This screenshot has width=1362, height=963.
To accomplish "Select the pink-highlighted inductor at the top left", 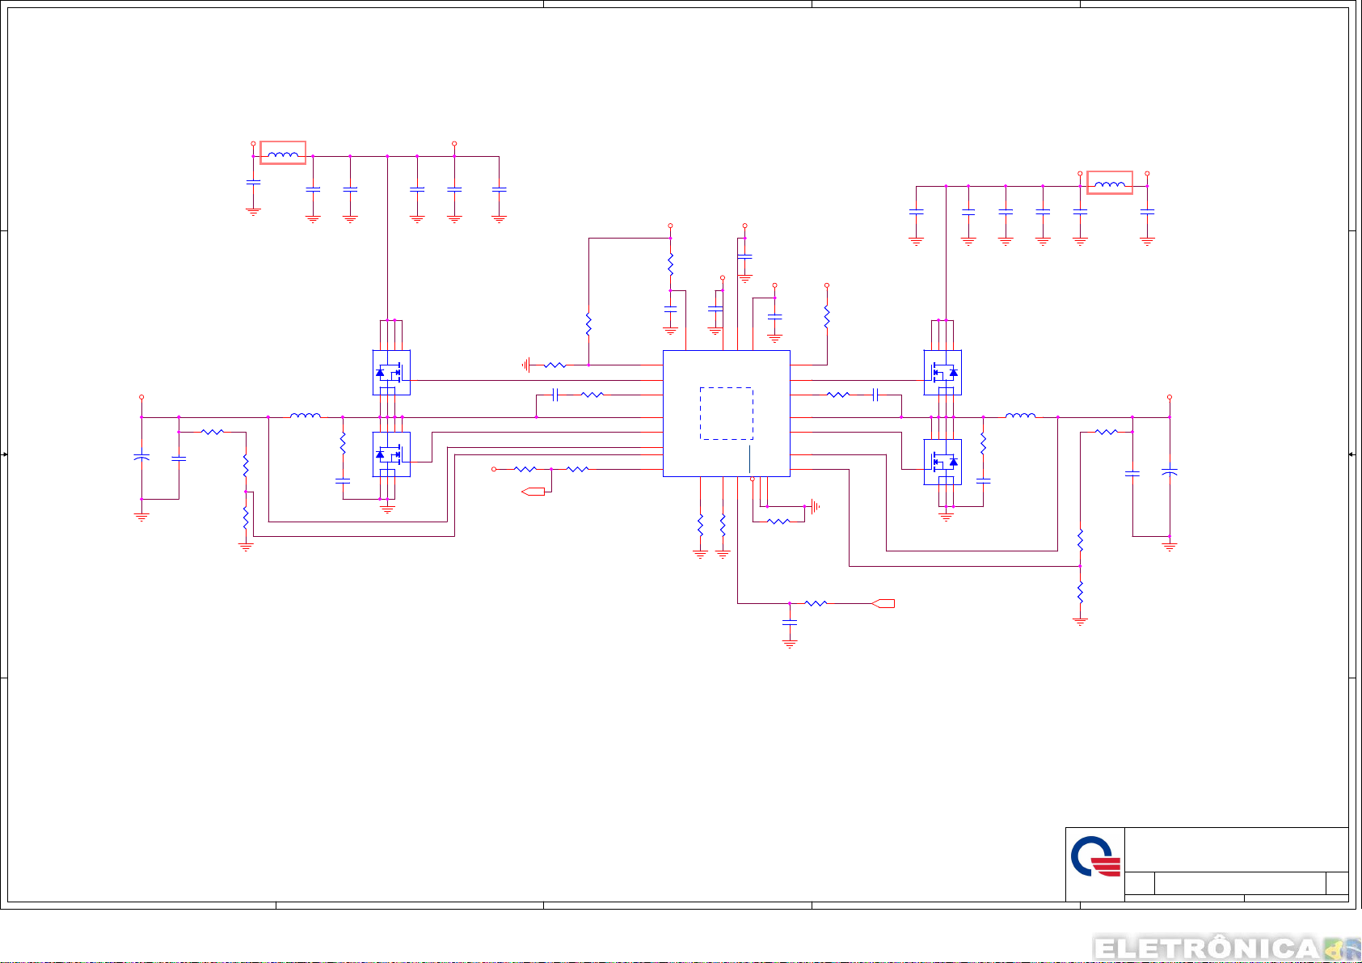I will click(x=283, y=153).
